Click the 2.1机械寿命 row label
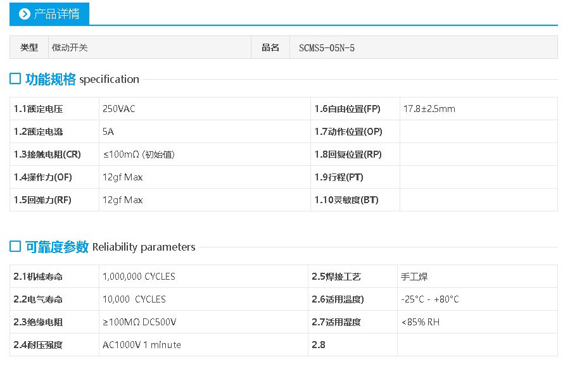This screenshot has width=570, height=369. pos(39,277)
